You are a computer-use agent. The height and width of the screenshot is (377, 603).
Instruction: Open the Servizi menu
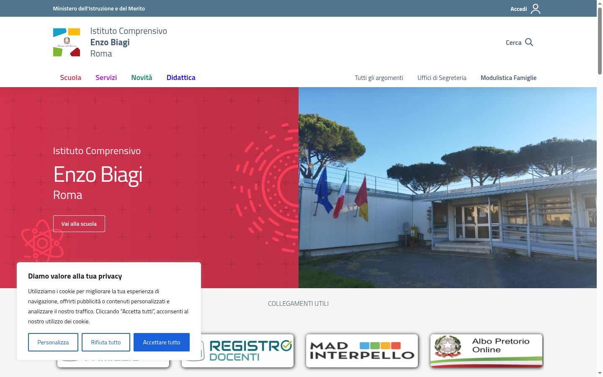pyautogui.click(x=106, y=77)
